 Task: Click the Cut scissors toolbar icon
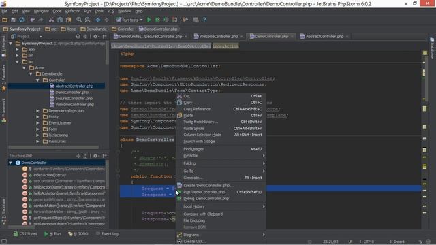[x=51, y=20]
